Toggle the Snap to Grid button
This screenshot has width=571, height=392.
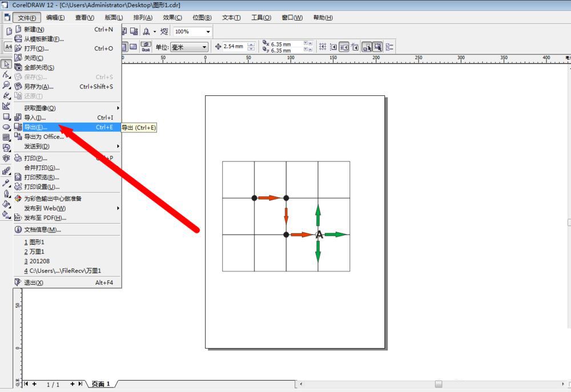pos(322,47)
